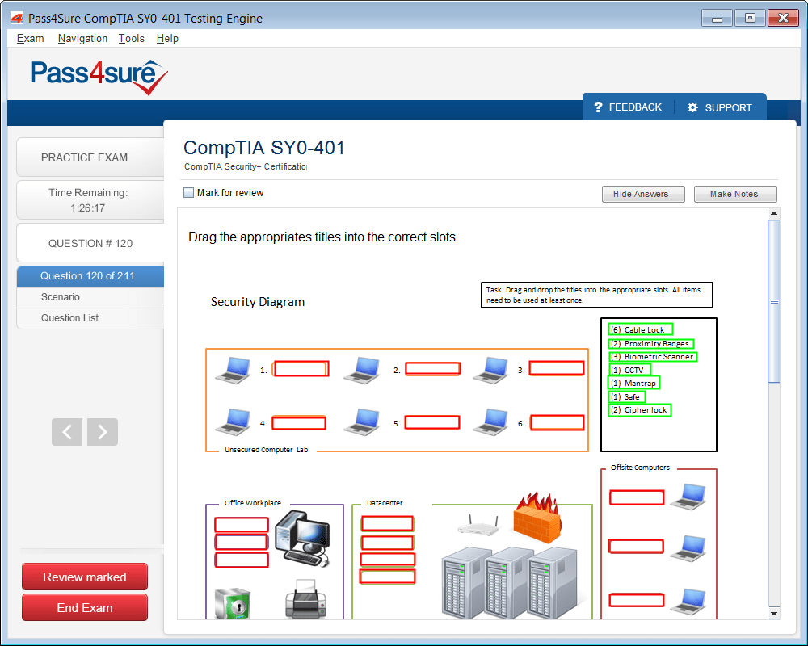Click first slot in Datacenter
This screenshot has width=808, height=646.
pos(388,524)
